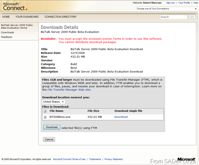
Task: Select Downloads in the left sidebar
Action: coord(8,32)
